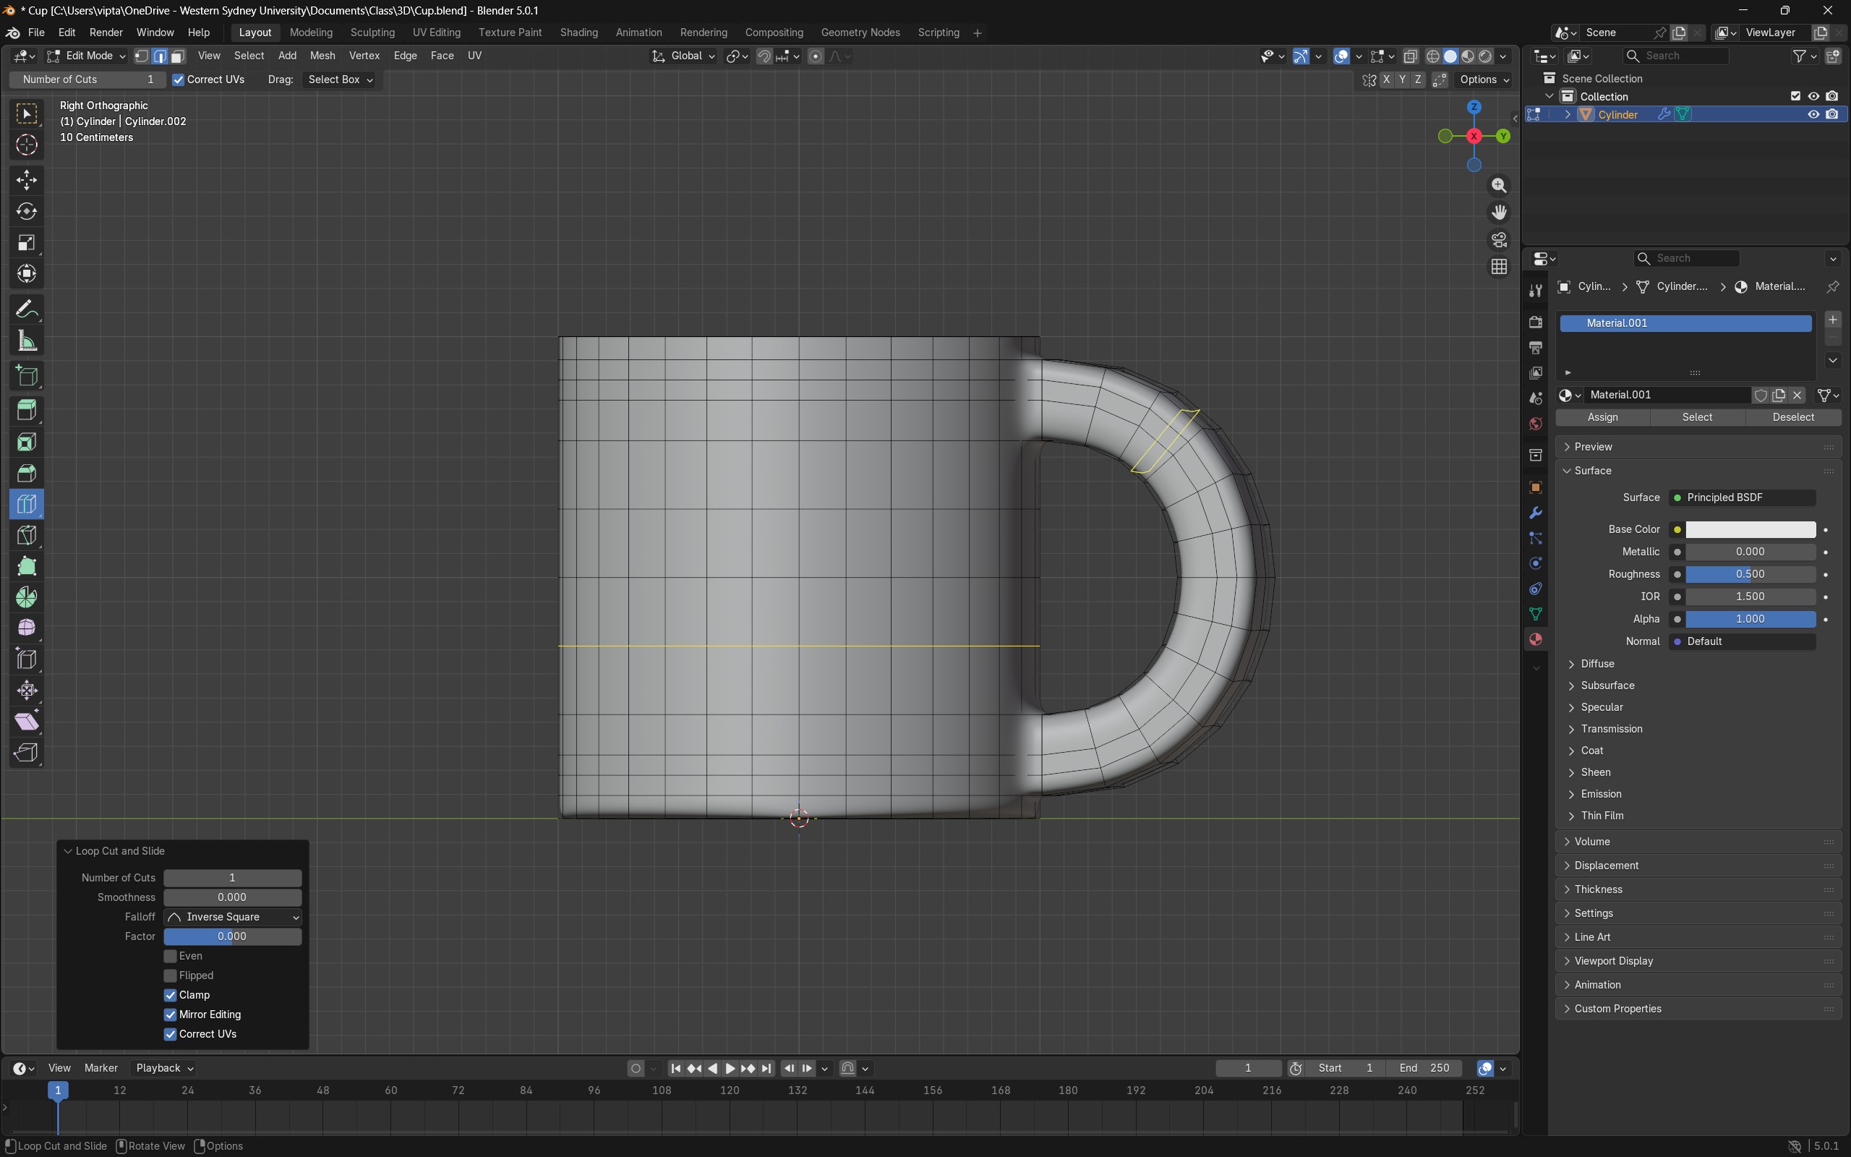Switch to face select mode icon
1851x1157 pixels.
click(x=177, y=56)
